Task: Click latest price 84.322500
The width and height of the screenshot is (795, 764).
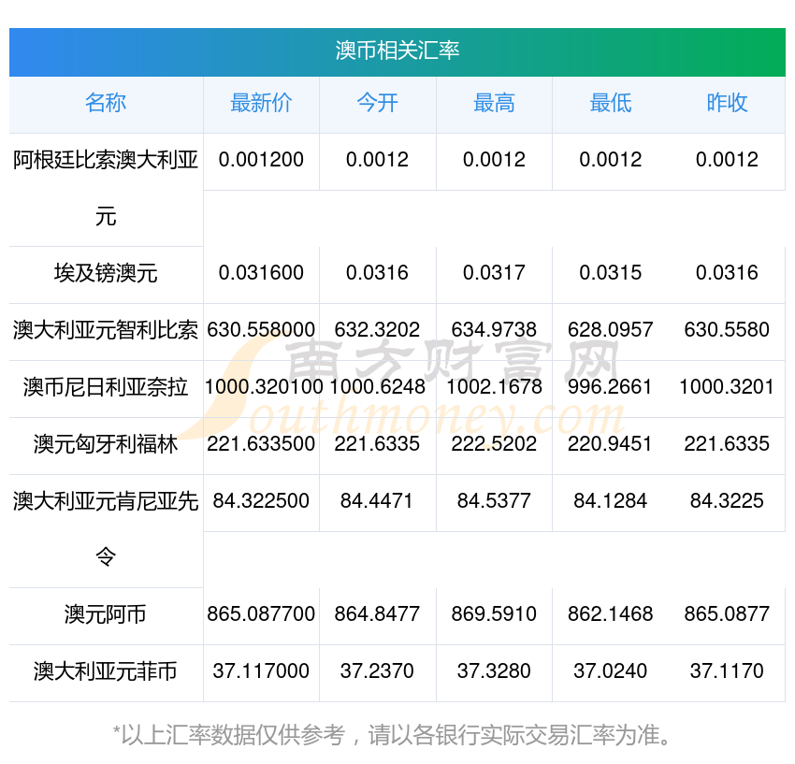Action: [x=261, y=501]
